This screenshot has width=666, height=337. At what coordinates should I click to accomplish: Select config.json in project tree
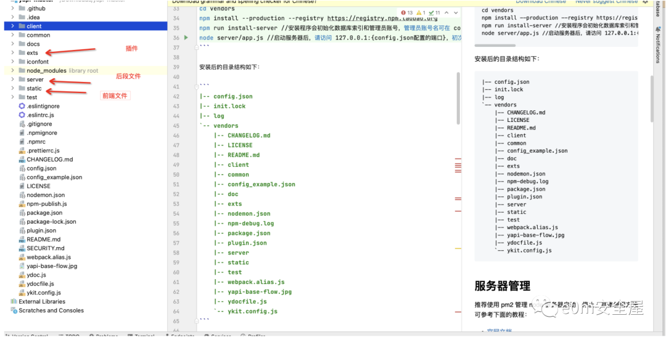pyautogui.click(x=41, y=169)
